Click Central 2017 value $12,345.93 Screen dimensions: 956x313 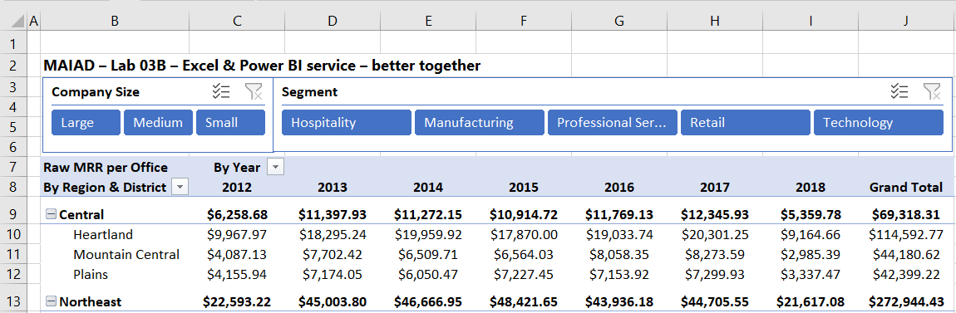[x=715, y=214]
